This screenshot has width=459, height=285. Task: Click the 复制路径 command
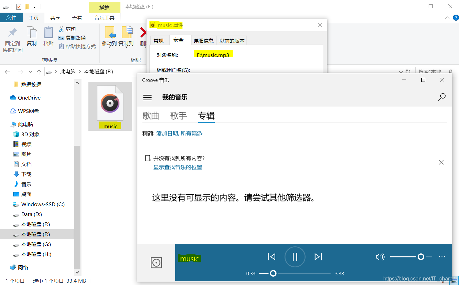tap(72, 38)
